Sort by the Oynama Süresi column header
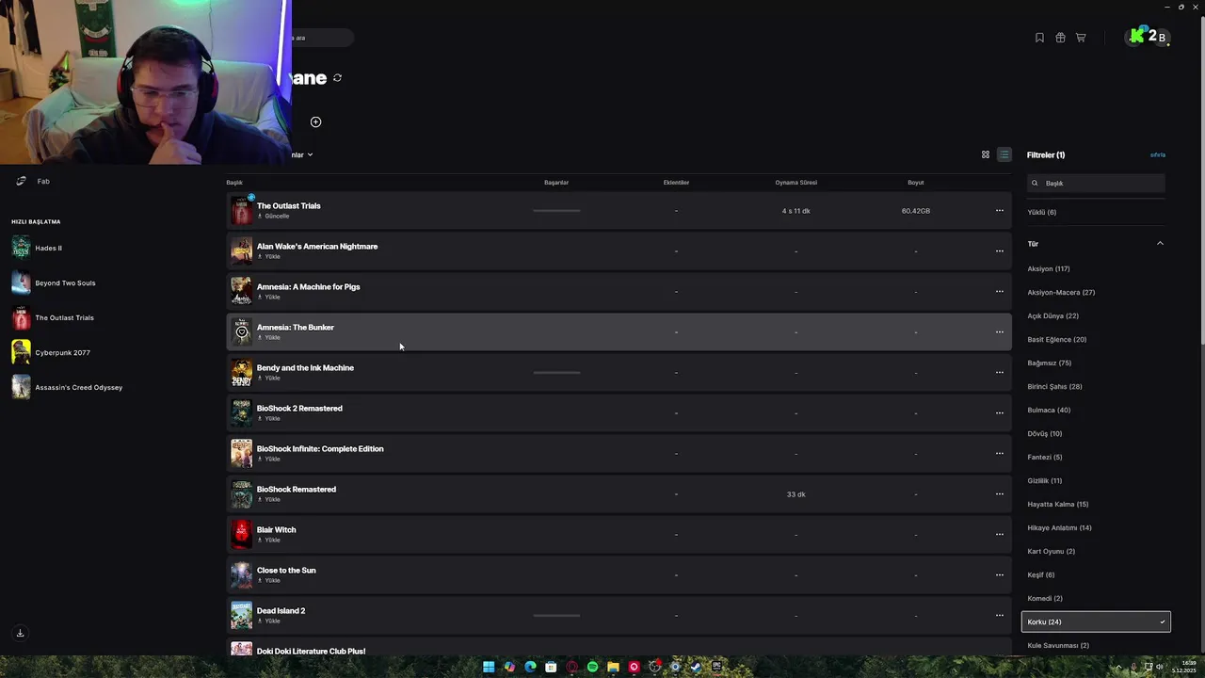This screenshot has height=678, width=1205. (x=795, y=183)
